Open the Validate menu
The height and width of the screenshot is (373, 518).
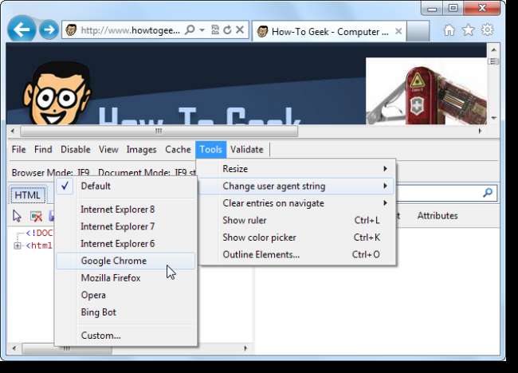point(246,149)
